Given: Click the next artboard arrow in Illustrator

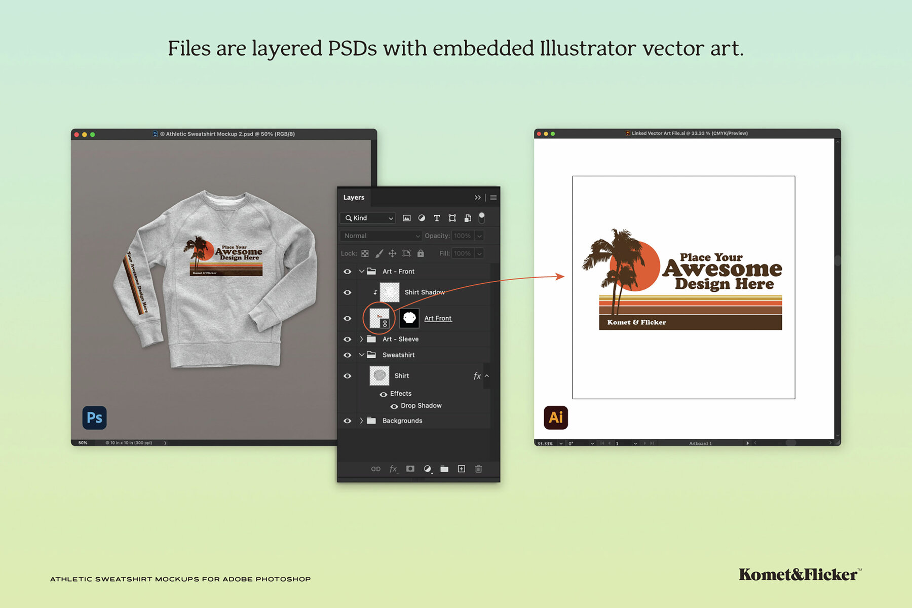Looking at the screenshot, I should (643, 443).
